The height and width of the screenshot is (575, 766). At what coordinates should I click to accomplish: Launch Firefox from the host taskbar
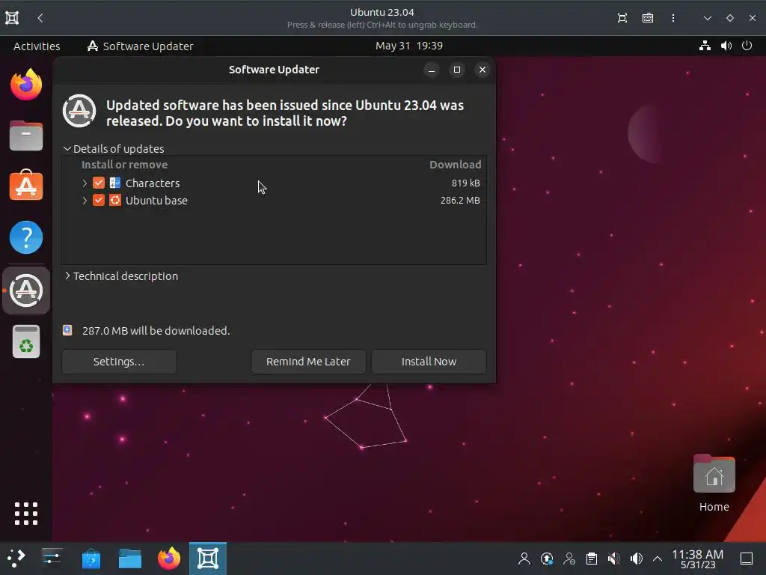169,558
